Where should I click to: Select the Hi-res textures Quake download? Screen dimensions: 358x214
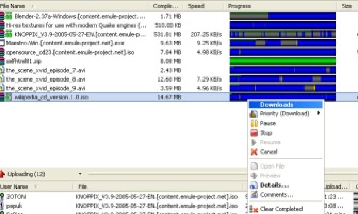coord(76,25)
